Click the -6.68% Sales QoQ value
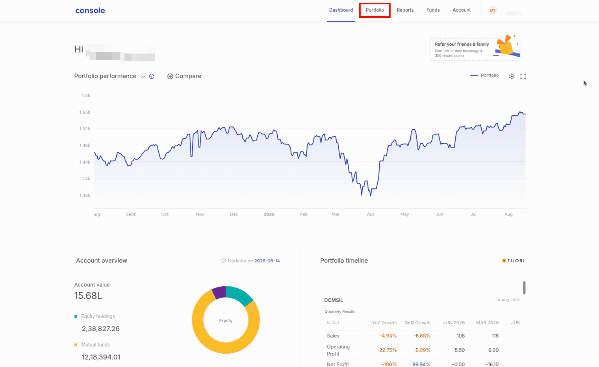 point(422,336)
